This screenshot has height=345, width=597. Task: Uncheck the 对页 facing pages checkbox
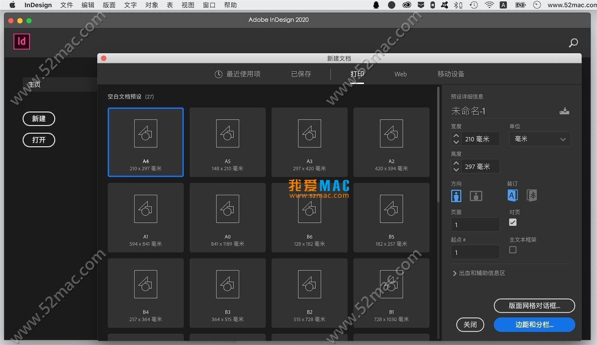pyautogui.click(x=513, y=222)
